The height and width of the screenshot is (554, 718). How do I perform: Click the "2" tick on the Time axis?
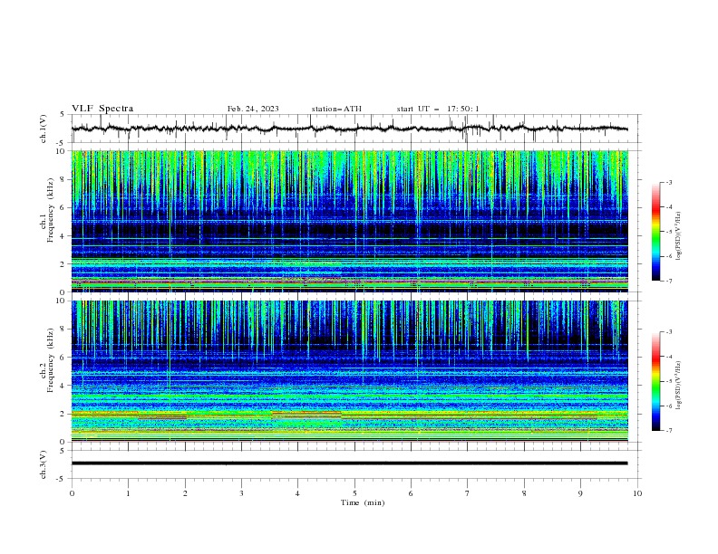(x=185, y=493)
